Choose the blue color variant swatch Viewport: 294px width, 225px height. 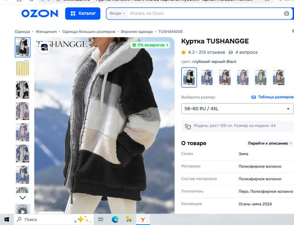pyautogui.click(x=207, y=78)
